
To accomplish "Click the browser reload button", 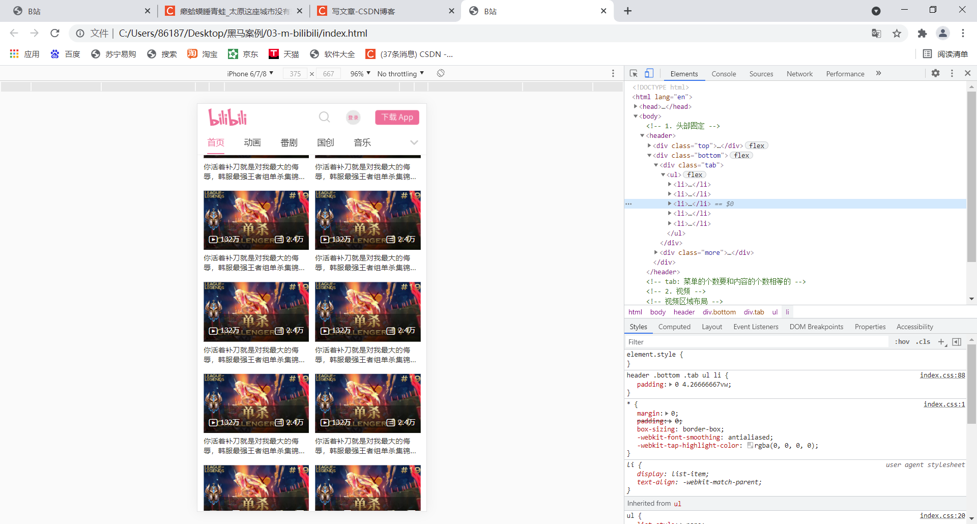I will (55, 33).
